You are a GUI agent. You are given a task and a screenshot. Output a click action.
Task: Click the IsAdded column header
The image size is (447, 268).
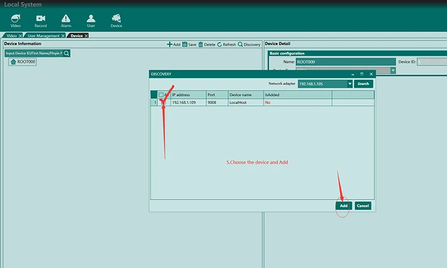297,95
